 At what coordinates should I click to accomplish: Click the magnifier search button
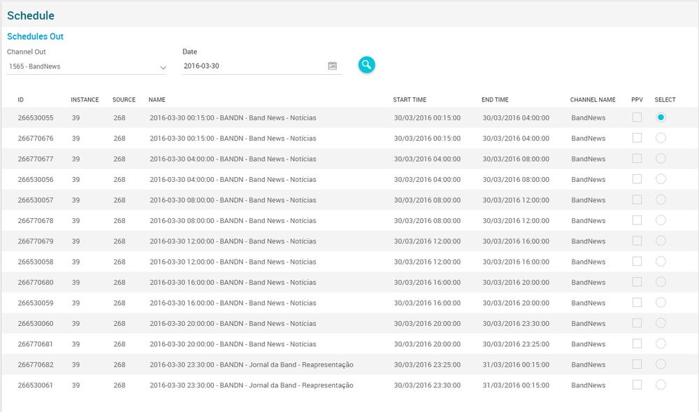click(x=366, y=64)
